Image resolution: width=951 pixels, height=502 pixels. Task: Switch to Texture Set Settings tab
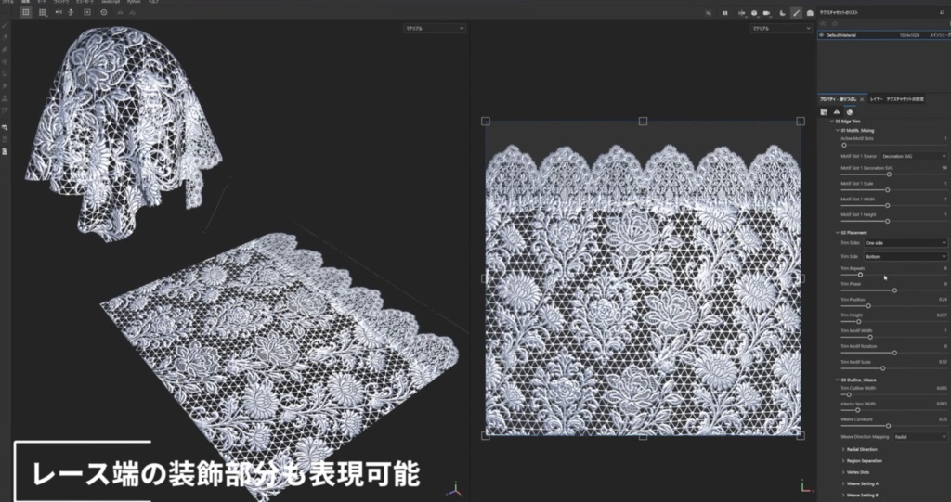[905, 99]
